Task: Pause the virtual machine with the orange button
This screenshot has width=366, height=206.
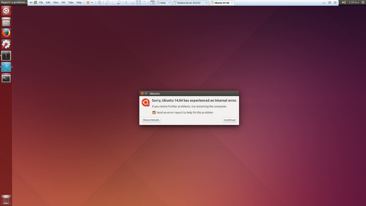Action: coord(88,3)
